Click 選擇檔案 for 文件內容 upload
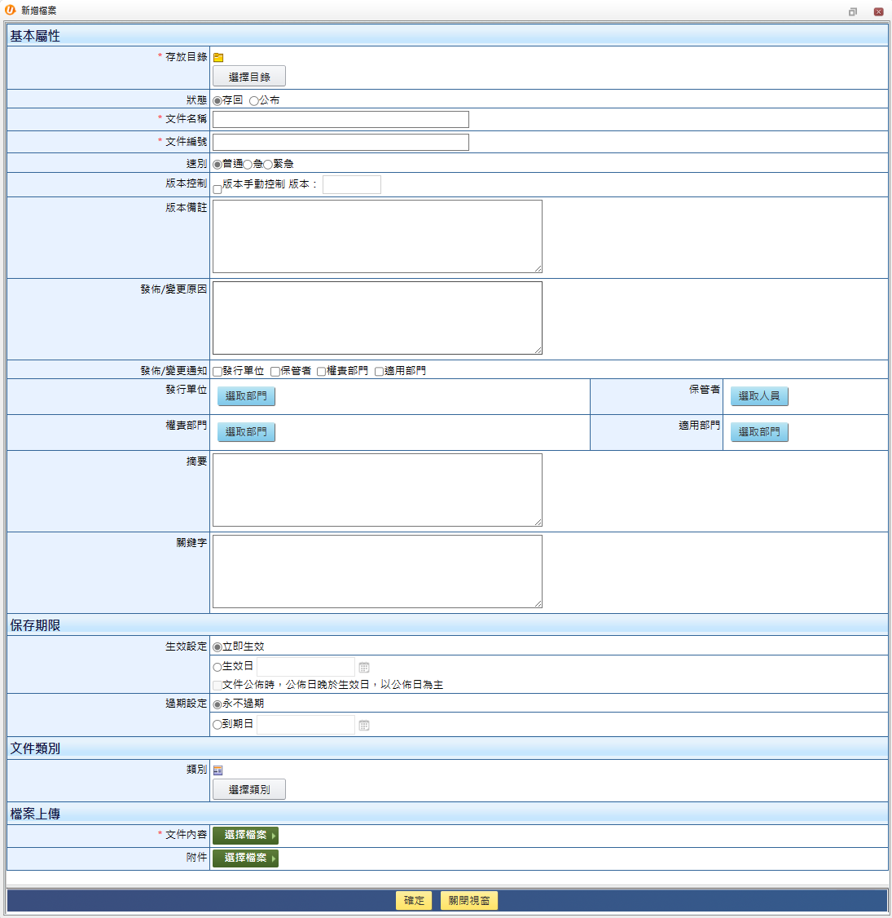This screenshot has height=918, width=892. [x=245, y=835]
